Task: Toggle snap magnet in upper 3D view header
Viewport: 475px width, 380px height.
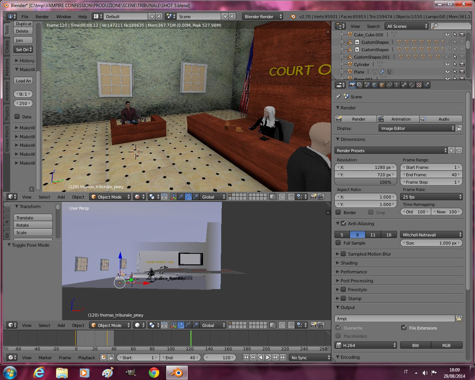Action: [292, 197]
